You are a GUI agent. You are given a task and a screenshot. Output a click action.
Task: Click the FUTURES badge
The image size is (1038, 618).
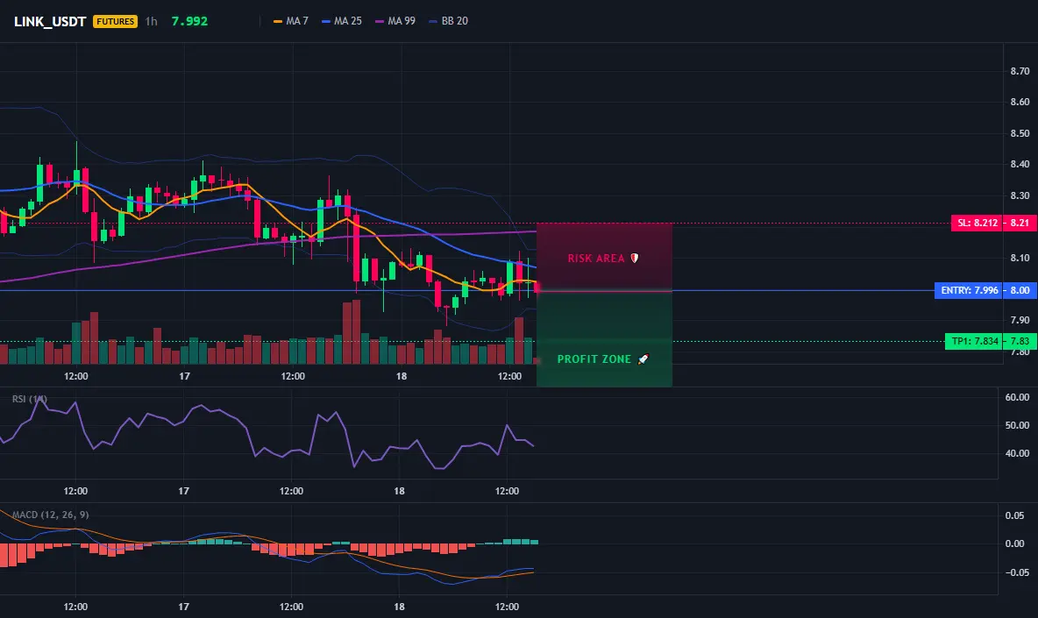tap(115, 21)
